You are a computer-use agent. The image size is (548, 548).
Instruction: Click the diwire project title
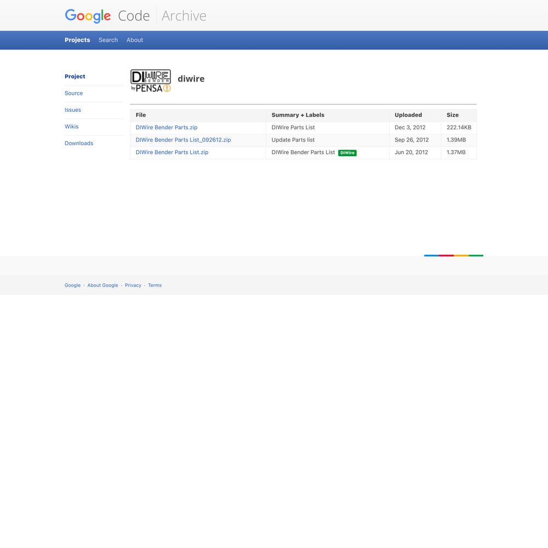click(x=191, y=79)
